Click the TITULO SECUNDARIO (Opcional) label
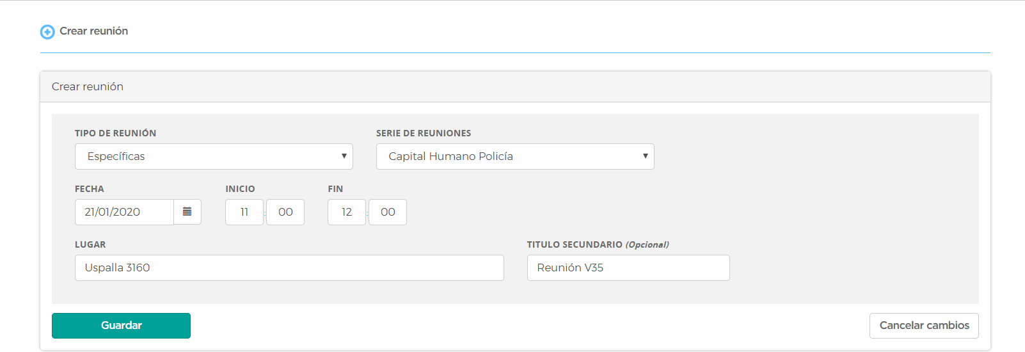Screen dimensions: 1025x352 click(x=598, y=244)
